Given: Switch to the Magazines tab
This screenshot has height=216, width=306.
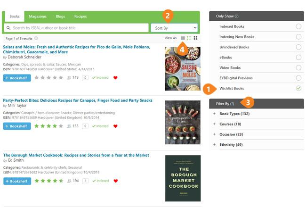Looking at the screenshot, I should (x=38, y=17).
